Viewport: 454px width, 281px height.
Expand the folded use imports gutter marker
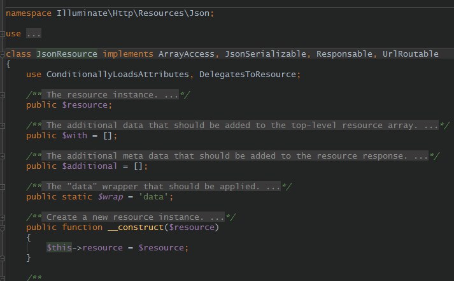(3, 34)
